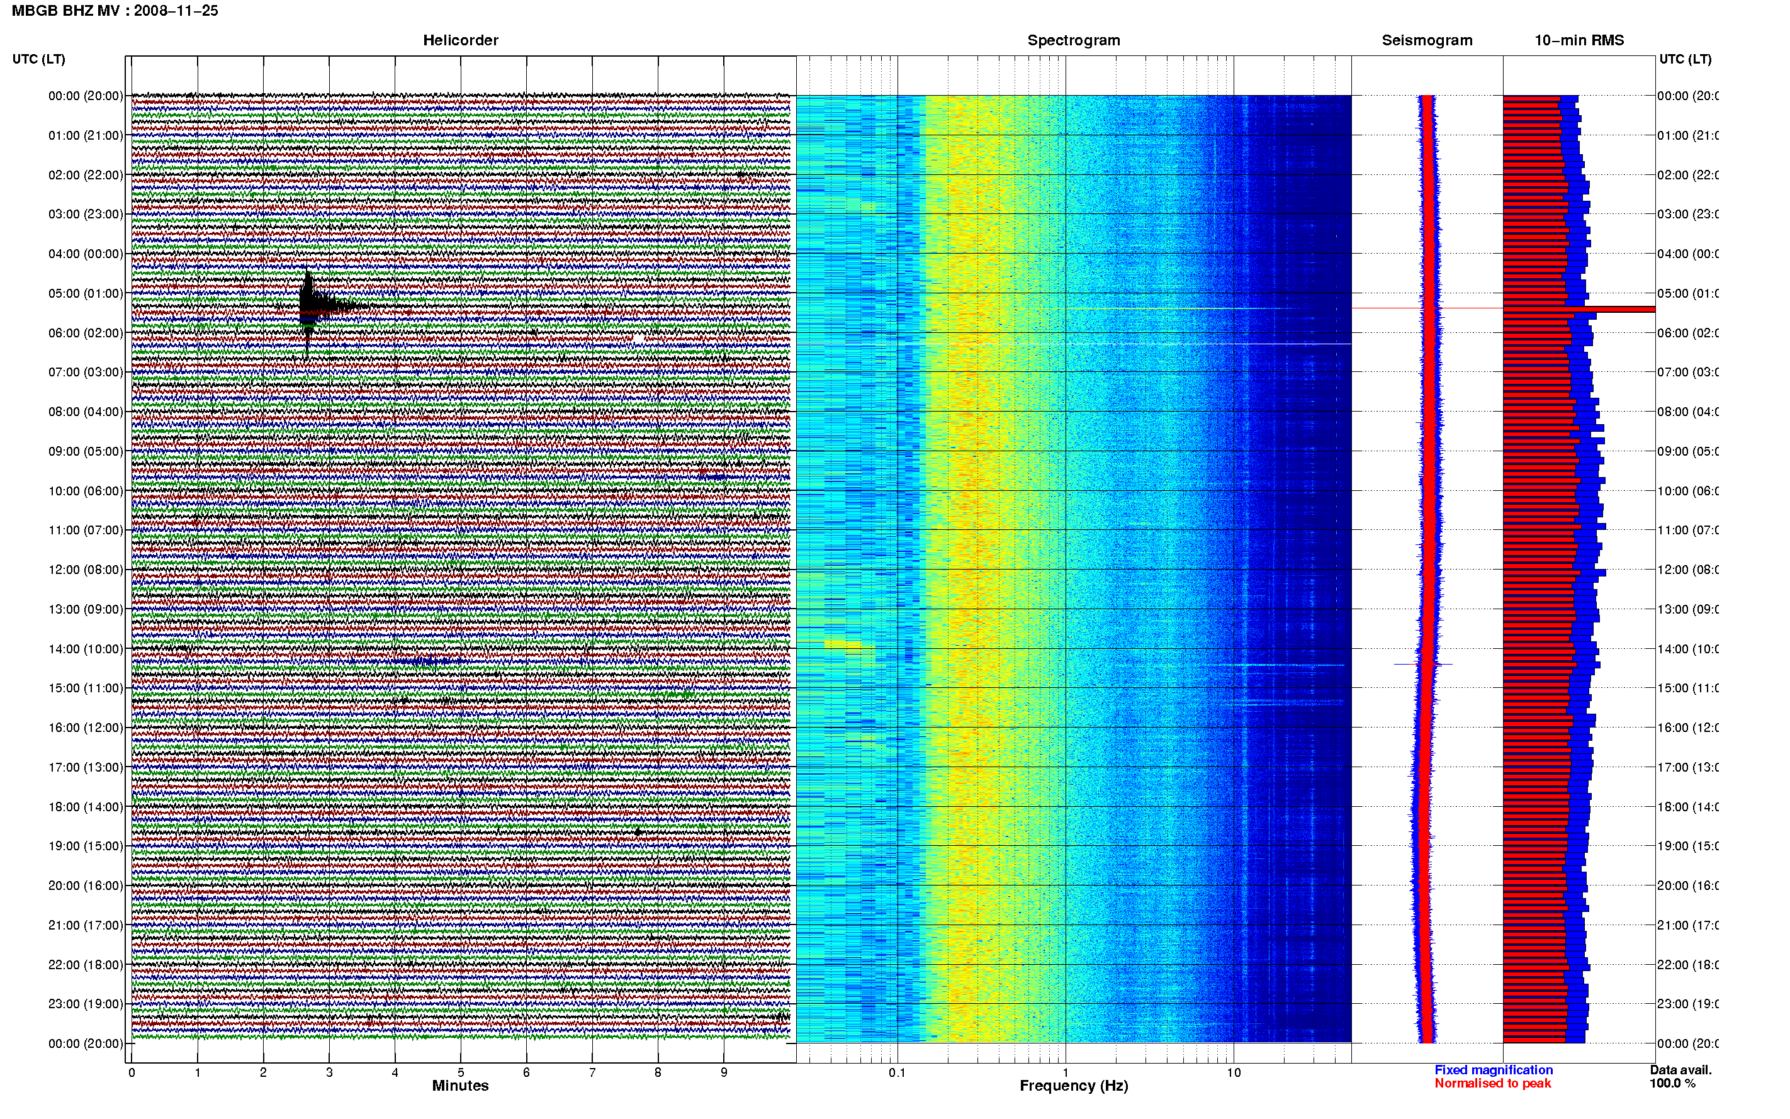This screenshot has height=1119, width=1790.
Task: Click the left time label '05:00 (01:00)'
Action: [86, 293]
